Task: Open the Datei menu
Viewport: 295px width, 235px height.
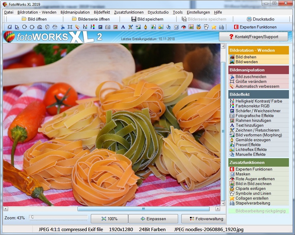Action: (x=9, y=12)
